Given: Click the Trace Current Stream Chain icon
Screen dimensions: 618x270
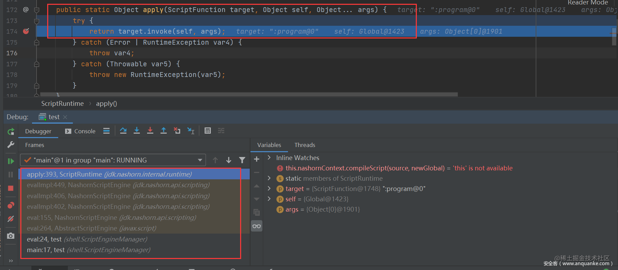Looking at the screenshot, I should (x=221, y=131).
